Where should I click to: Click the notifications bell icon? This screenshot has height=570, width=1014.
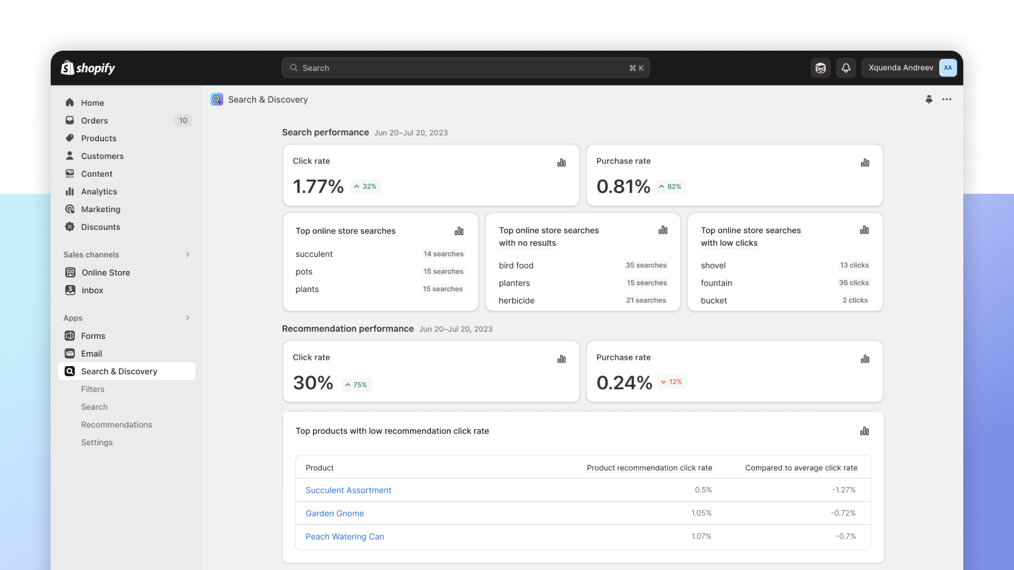point(846,67)
